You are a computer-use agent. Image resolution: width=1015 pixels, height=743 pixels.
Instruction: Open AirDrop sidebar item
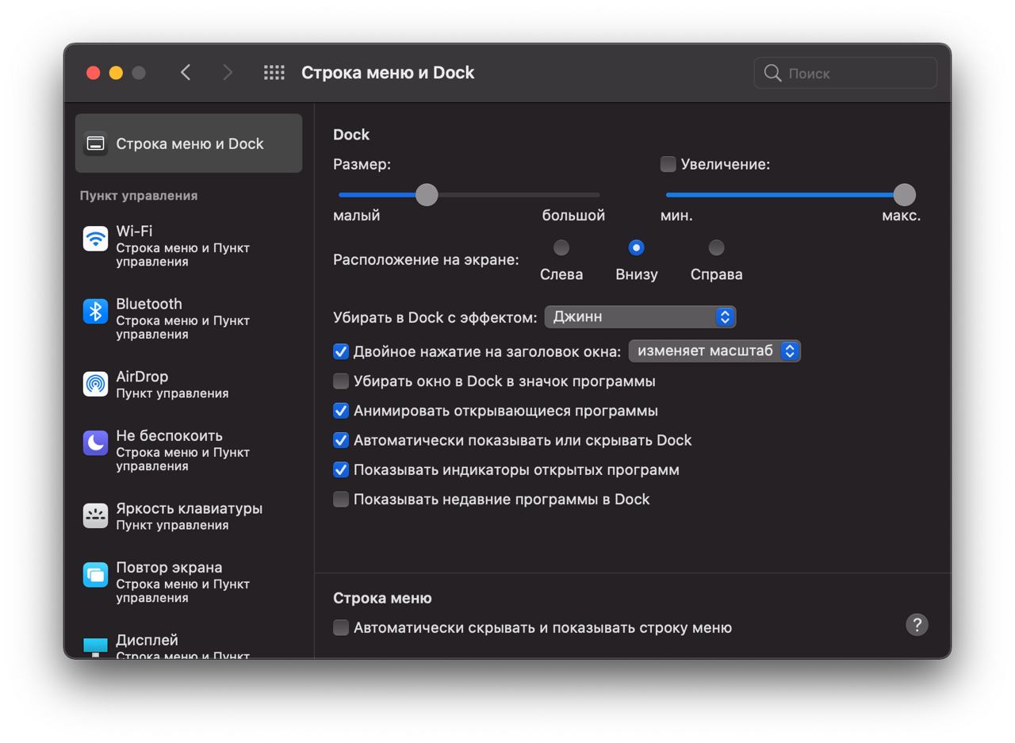pos(189,384)
